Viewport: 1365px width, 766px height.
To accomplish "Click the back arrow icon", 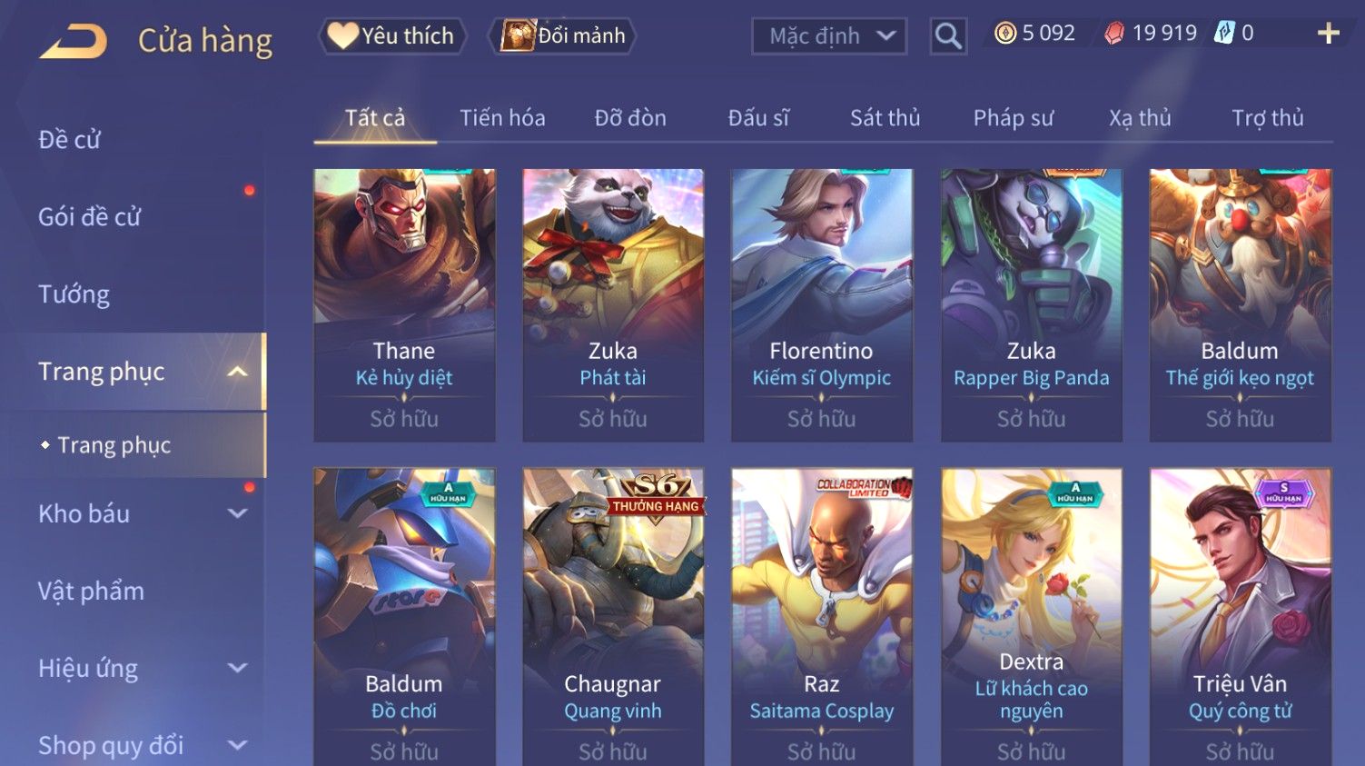I will click(x=74, y=41).
